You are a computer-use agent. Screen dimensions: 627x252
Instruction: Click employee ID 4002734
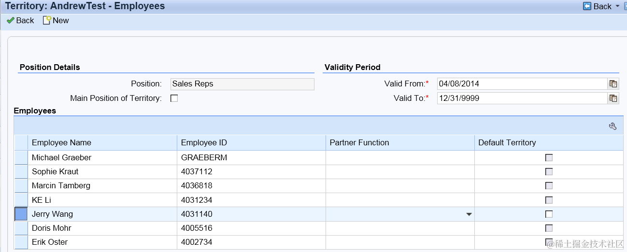(197, 242)
